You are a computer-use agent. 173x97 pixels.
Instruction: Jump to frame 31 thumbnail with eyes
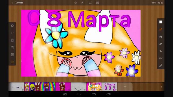[17, 87]
